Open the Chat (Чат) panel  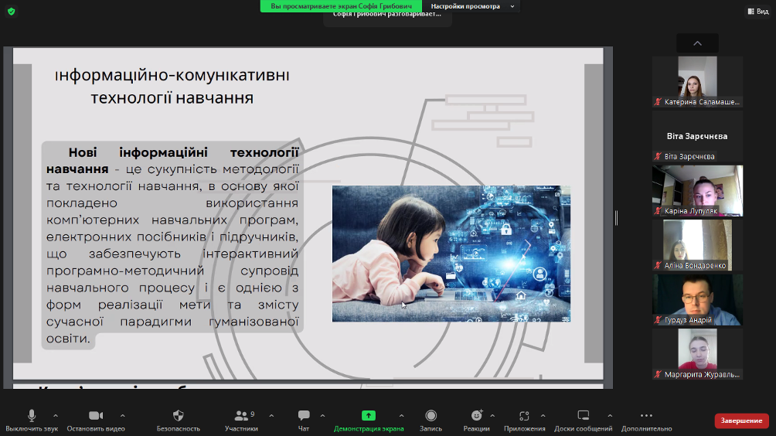304,416
